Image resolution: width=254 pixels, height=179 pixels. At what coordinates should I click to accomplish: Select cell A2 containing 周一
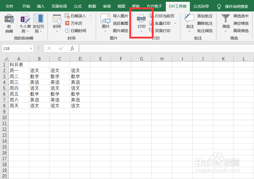coord(19,70)
